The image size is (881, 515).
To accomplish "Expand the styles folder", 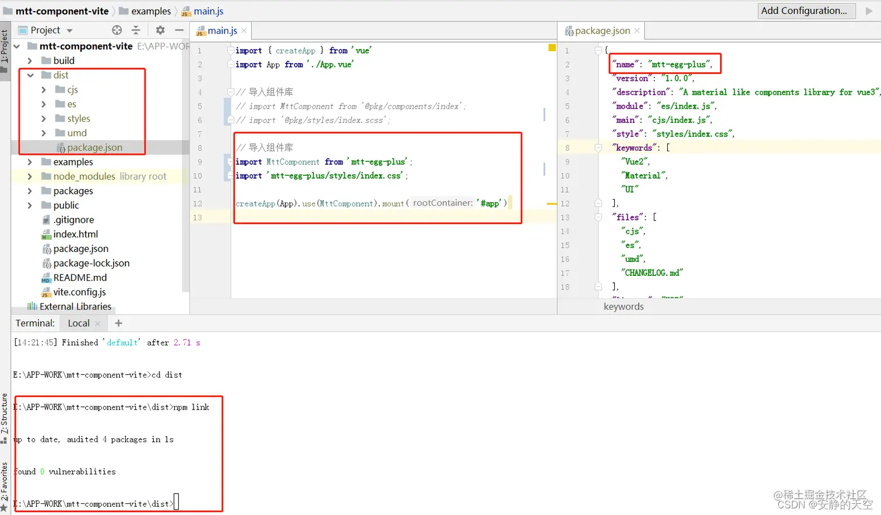I will [44, 119].
